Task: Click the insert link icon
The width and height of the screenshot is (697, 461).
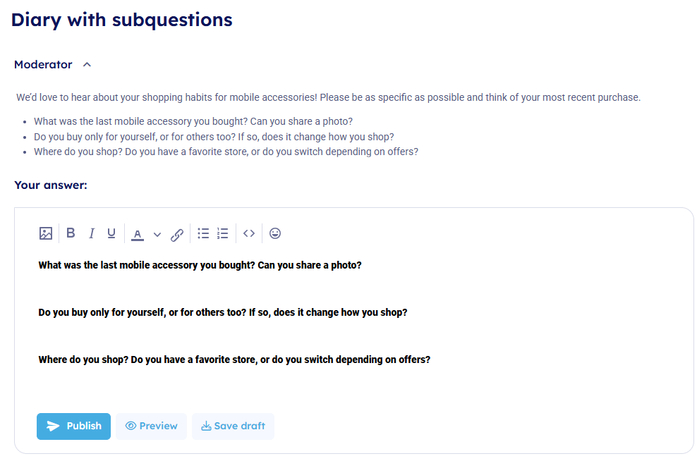Action: coord(177,234)
